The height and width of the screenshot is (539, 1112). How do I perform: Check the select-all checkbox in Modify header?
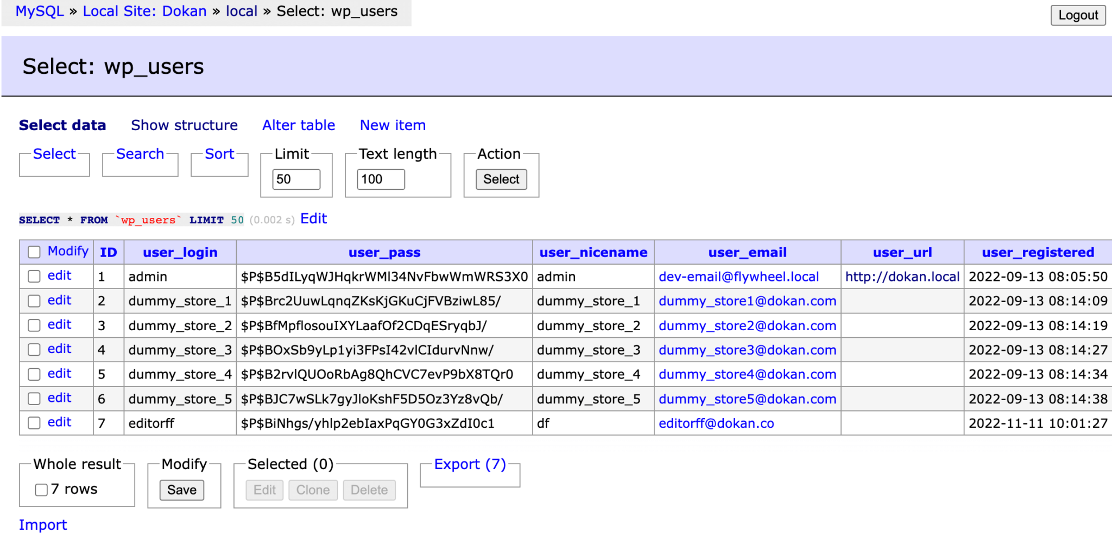[34, 252]
